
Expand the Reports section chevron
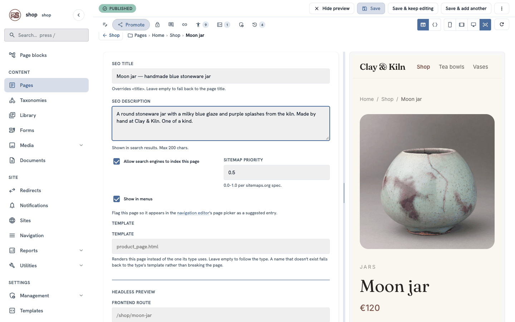tap(81, 250)
